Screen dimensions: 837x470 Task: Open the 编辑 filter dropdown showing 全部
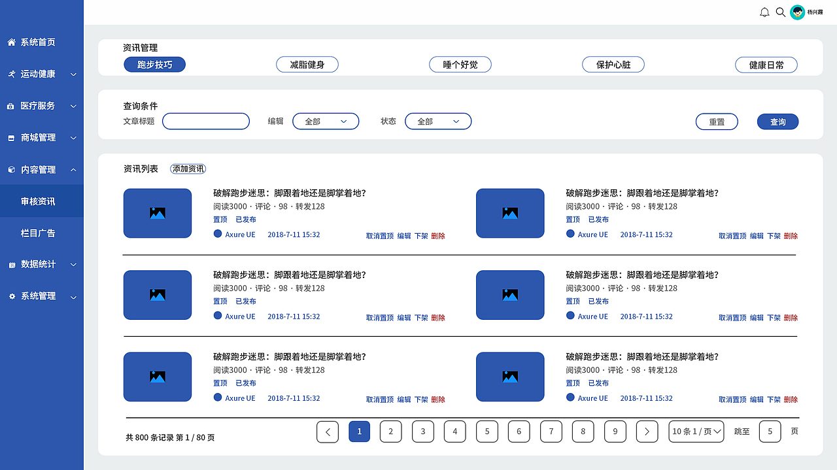click(326, 121)
